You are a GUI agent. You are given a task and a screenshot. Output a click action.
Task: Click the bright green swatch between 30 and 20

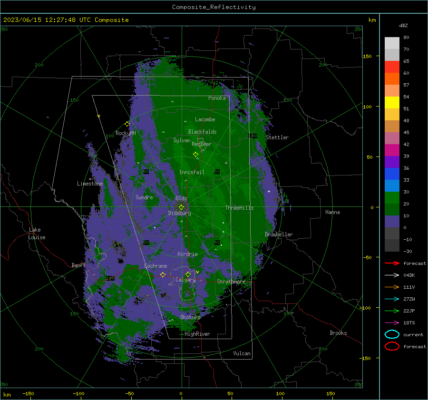point(392,198)
